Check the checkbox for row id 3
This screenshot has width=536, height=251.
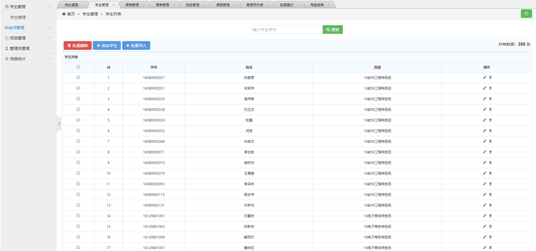[x=78, y=98]
